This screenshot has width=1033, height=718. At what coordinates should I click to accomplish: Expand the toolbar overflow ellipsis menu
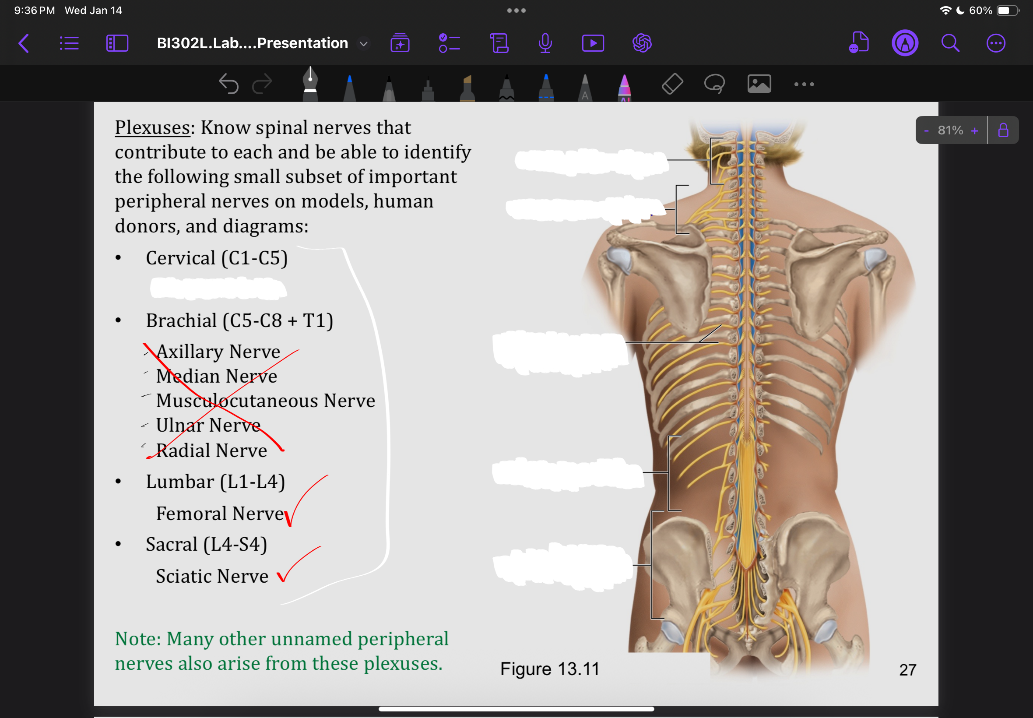[x=804, y=84]
